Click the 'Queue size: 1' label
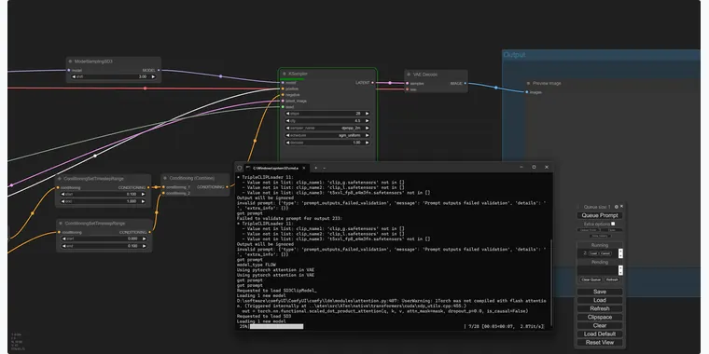Viewport: 709px width, 354px height. pyautogui.click(x=597, y=207)
